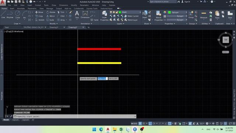The image size is (236, 133).
Task: Click the X coordinate dynamic input box
Action: pyautogui.click(x=103, y=79)
